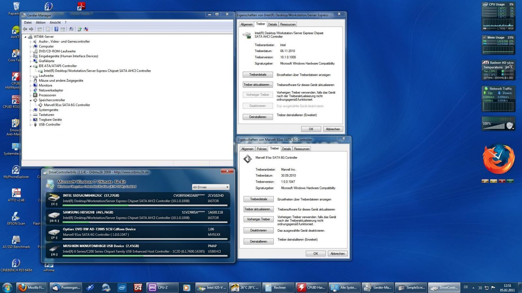Image resolution: width=522 pixels, height=293 pixels.
Task: Expand USB-Controller tree node
Action: point(31,125)
